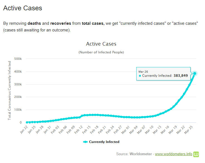The width and height of the screenshot is (205, 163).
Task: Toggle the Currently Infected legend series label
Action: 104,142
